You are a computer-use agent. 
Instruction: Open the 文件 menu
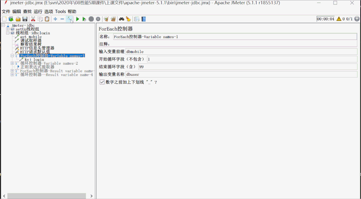pos(6,11)
